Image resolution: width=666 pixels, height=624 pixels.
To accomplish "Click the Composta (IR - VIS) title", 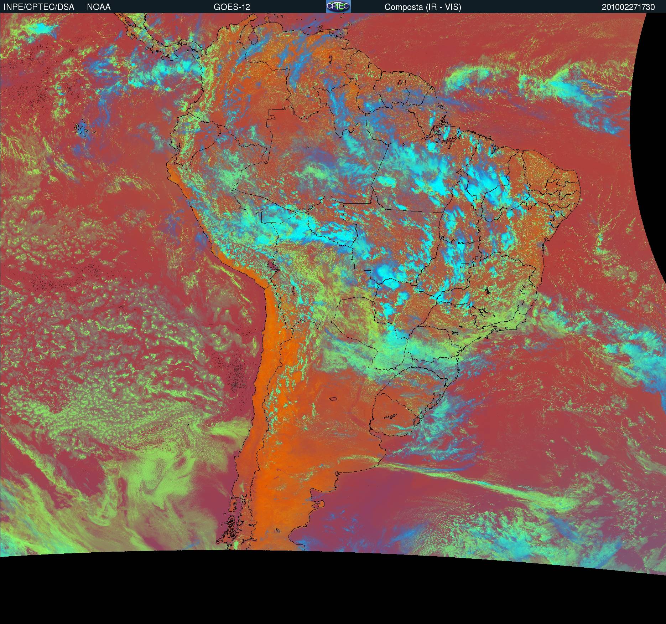I will click(423, 7).
